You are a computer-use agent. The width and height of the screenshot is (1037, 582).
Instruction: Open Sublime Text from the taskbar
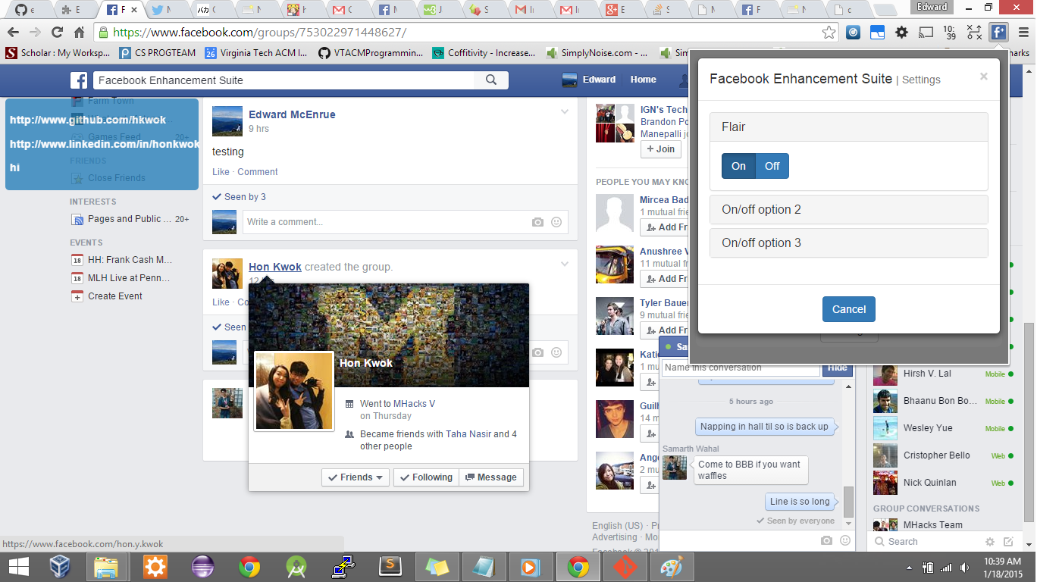pos(390,567)
